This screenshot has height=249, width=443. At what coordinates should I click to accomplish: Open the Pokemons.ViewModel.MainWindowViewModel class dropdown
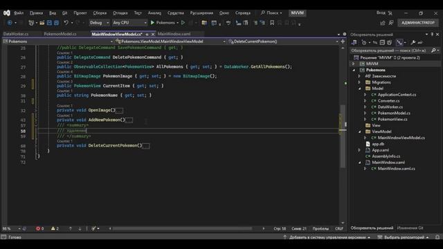point(170,41)
